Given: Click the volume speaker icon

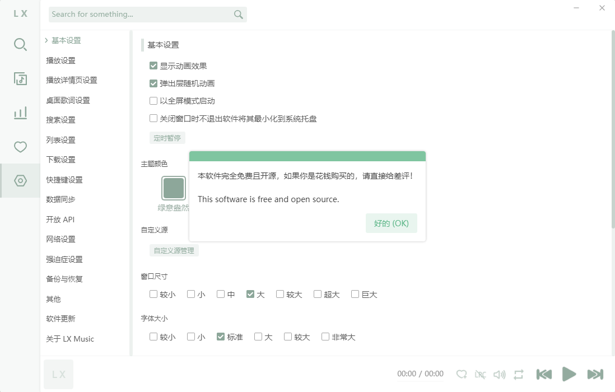Looking at the screenshot, I should (x=500, y=374).
